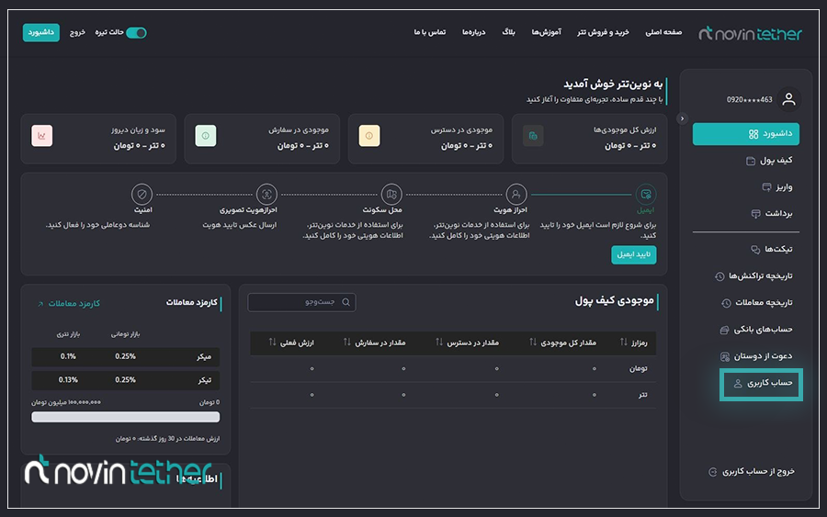Click خروج از حساب کاربری logout
The image size is (827, 517).
point(752,472)
